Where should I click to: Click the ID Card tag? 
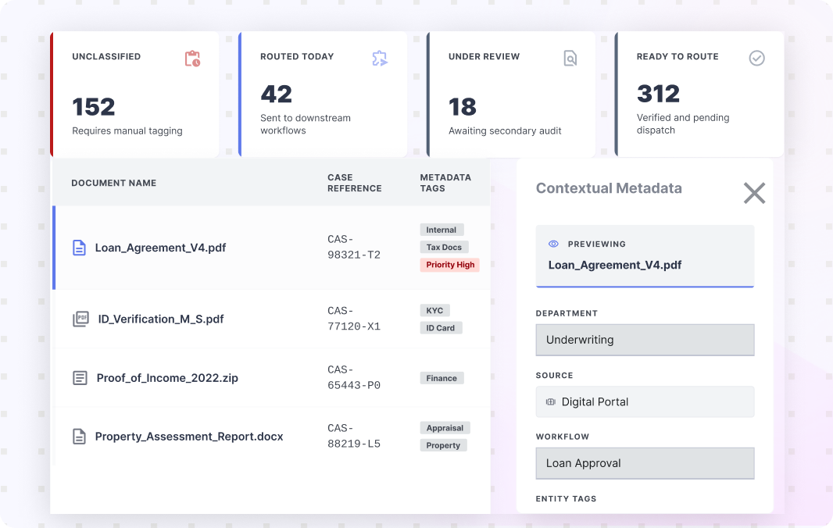pyautogui.click(x=441, y=328)
